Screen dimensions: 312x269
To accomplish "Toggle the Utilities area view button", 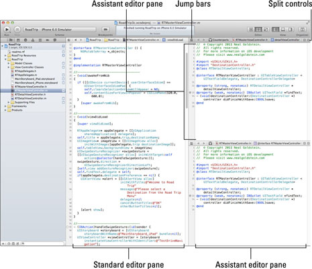I will coord(291,30).
